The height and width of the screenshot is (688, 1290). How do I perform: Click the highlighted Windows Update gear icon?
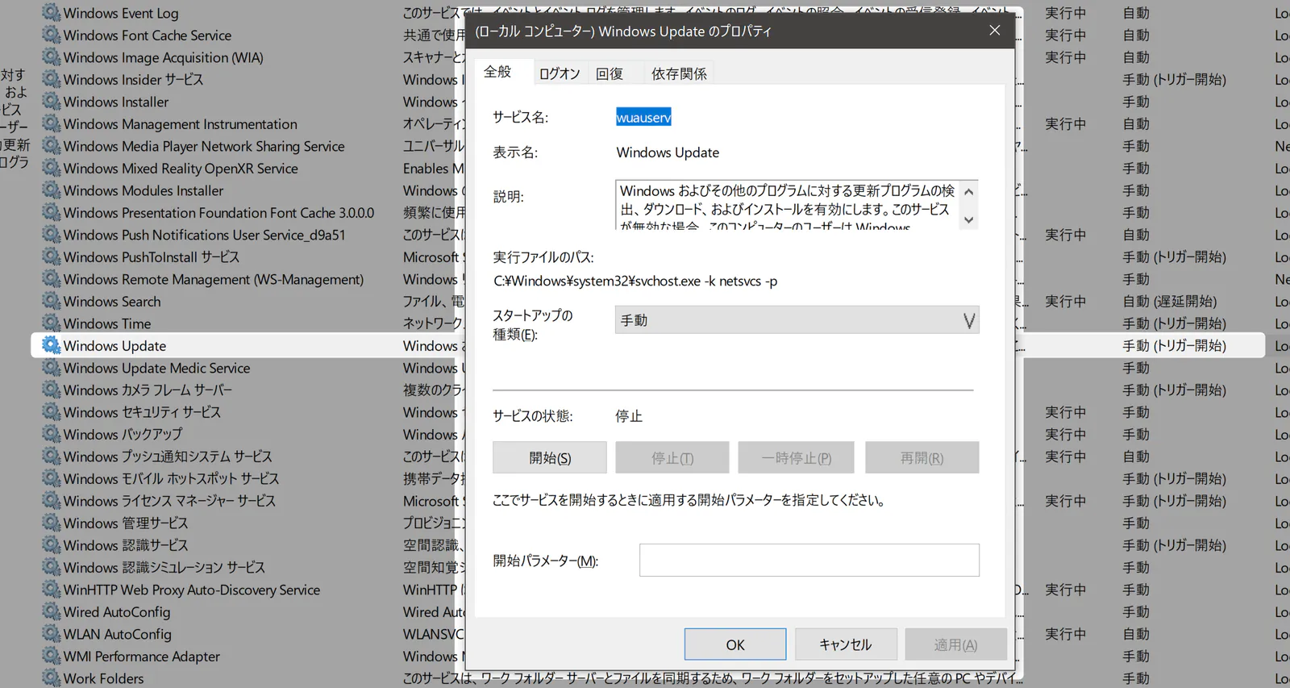[51, 346]
